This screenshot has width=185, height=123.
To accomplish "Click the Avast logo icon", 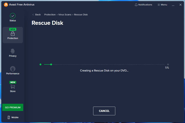I will coord(6,5).
